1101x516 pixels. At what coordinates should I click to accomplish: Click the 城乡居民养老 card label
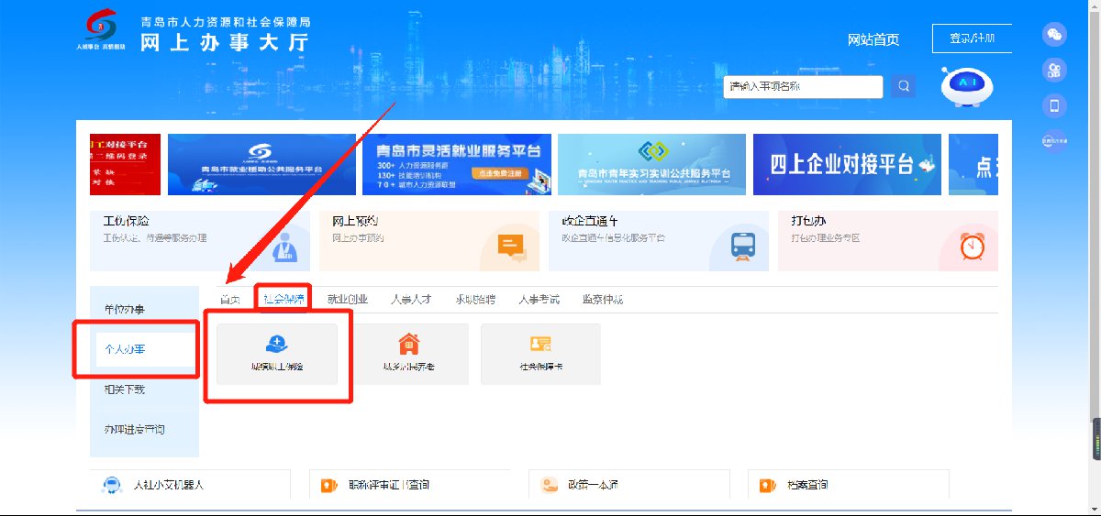pyautogui.click(x=408, y=366)
